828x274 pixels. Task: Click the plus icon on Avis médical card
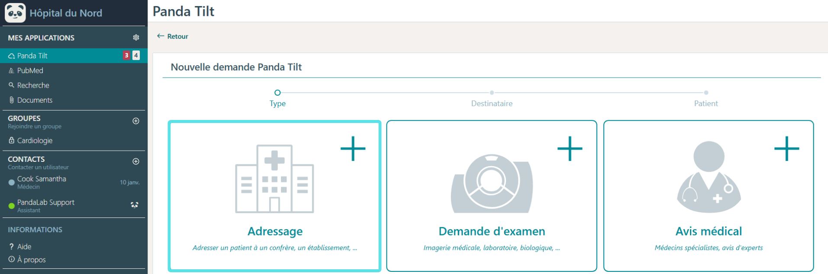(787, 148)
